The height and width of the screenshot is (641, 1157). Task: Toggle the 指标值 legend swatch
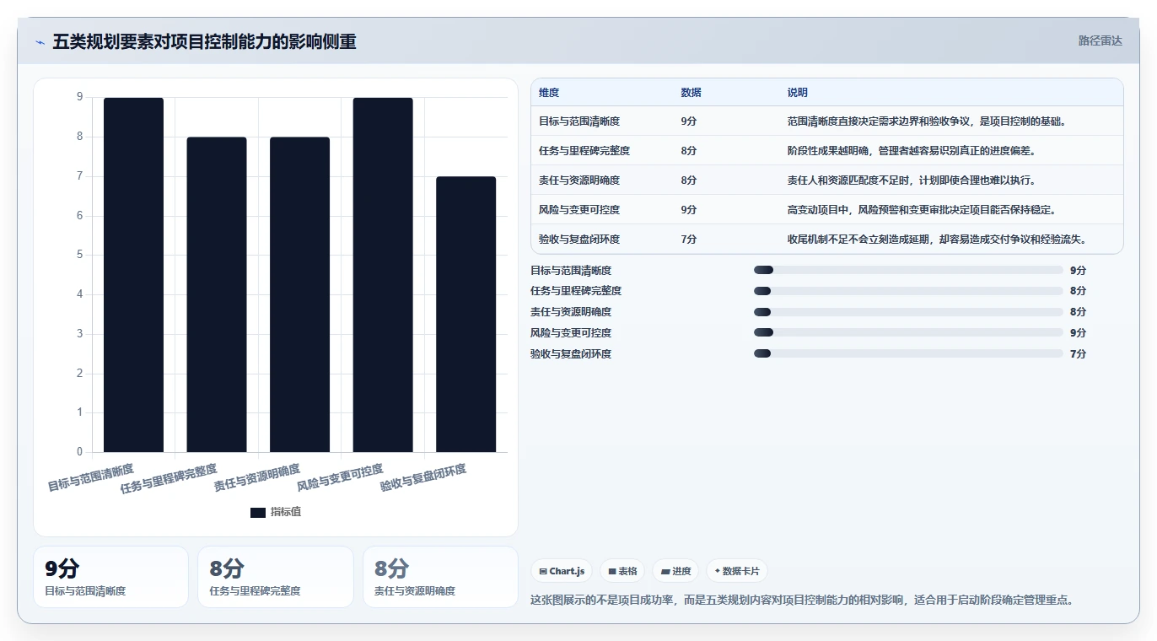258,512
